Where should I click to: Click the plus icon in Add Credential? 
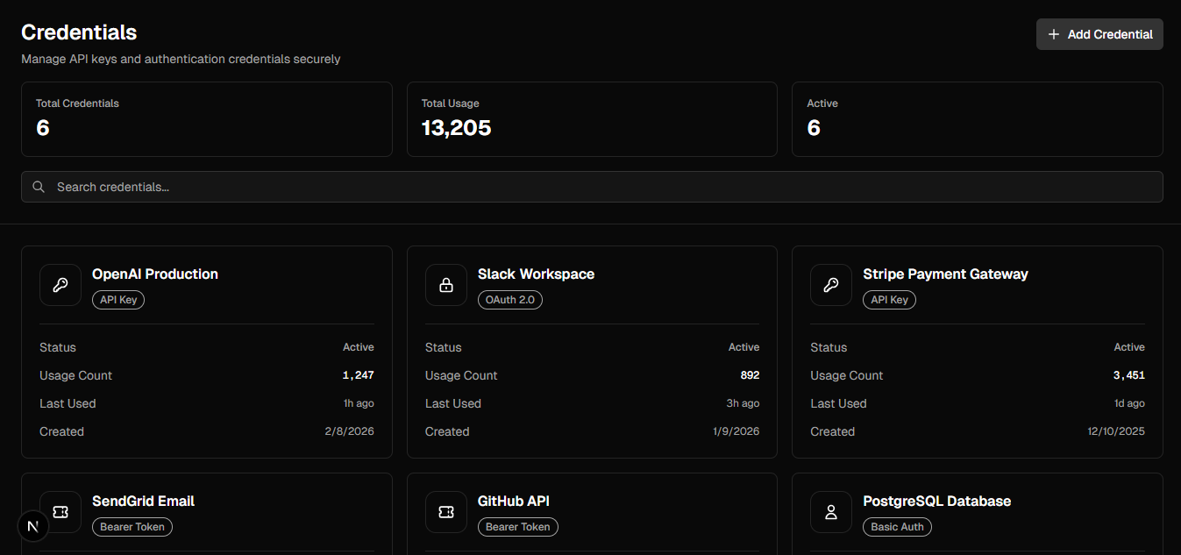point(1054,34)
